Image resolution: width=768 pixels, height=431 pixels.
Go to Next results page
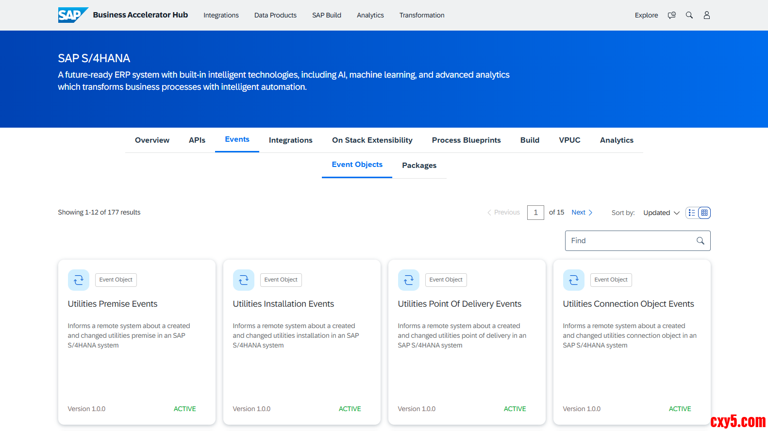(x=582, y=212)
